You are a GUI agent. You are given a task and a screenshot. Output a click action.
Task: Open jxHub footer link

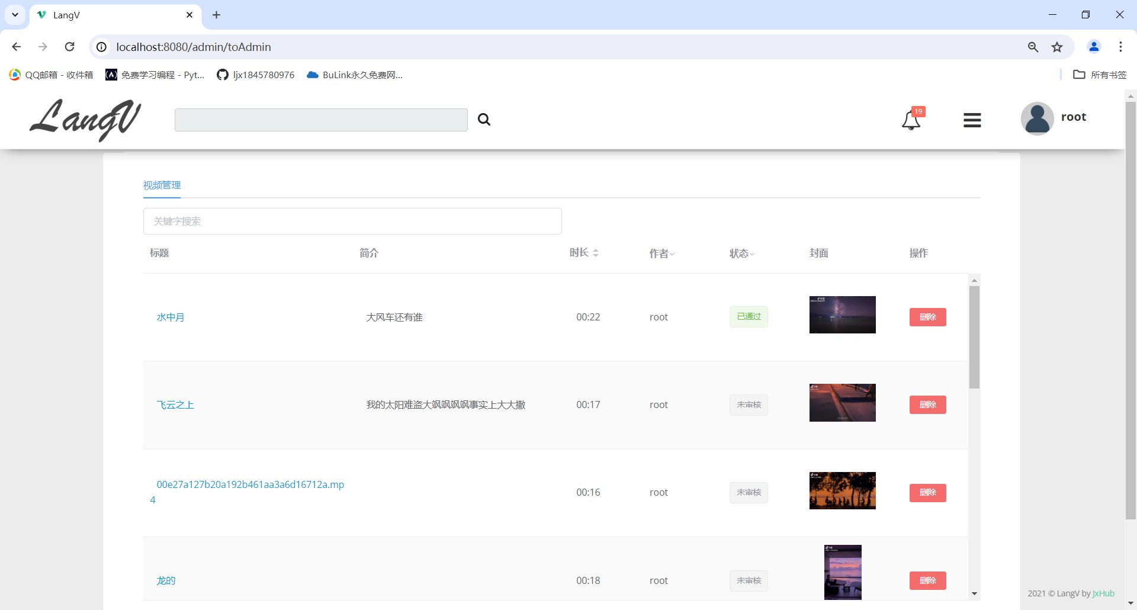[1104, 593]
